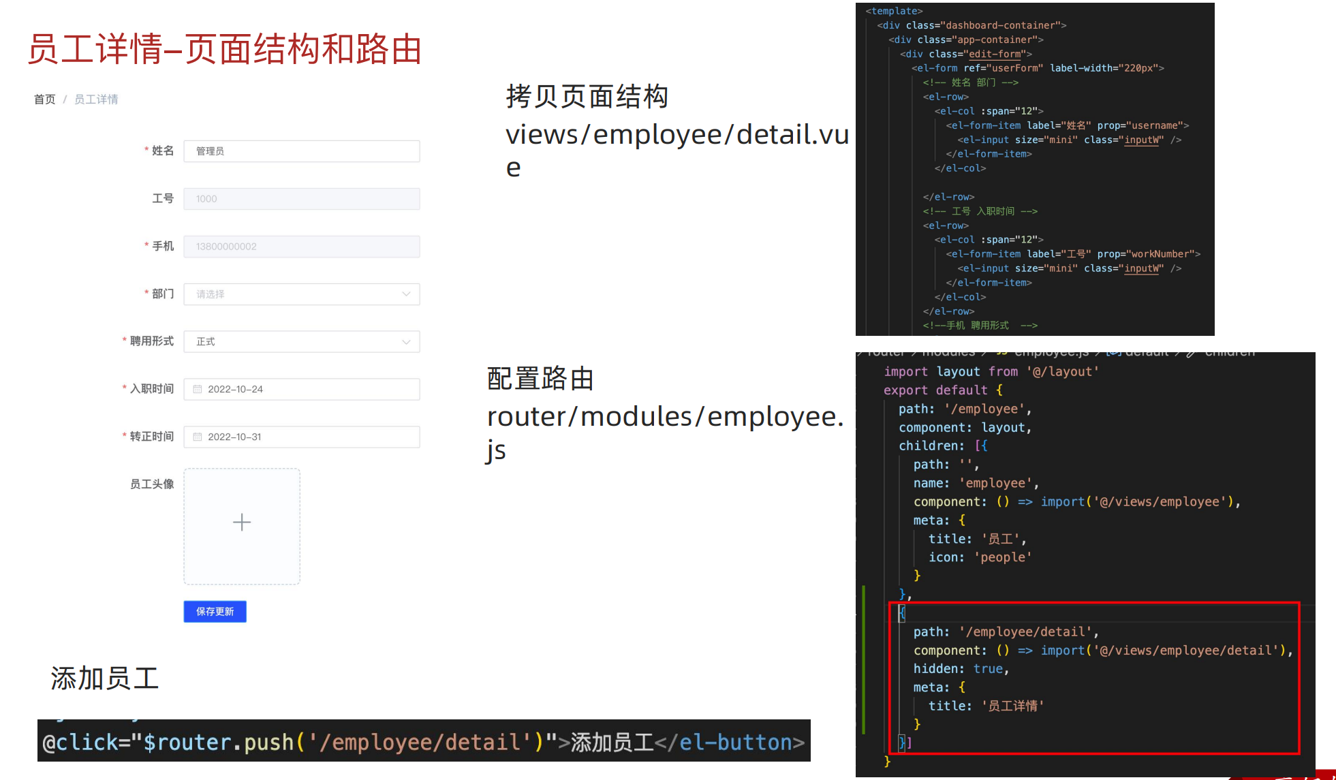Open the 转正时间 date picker calendar icon
The width and height of the screenshot is (1336, 780).
pos(198,437)
